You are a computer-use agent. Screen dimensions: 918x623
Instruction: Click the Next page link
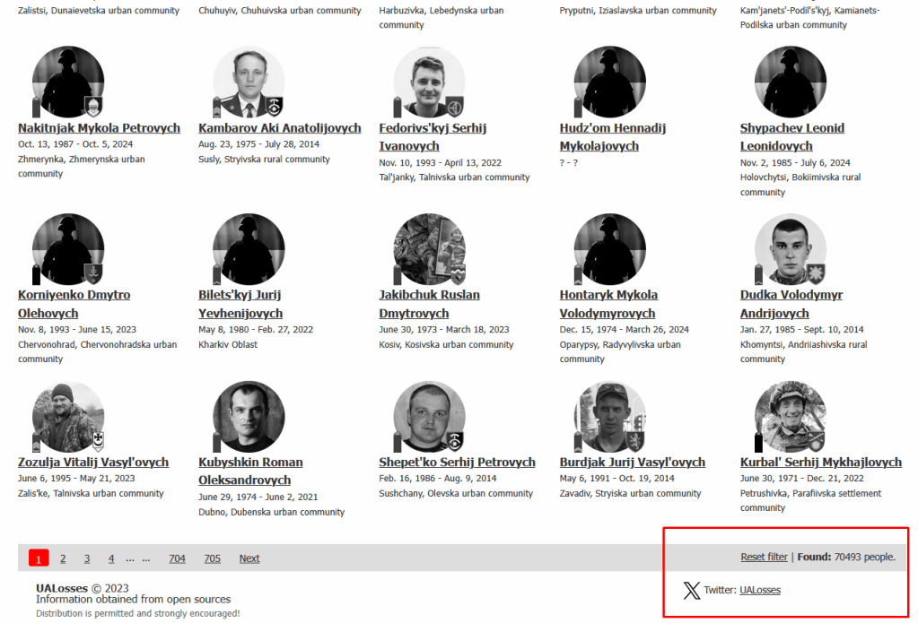[x=249, y=558]
